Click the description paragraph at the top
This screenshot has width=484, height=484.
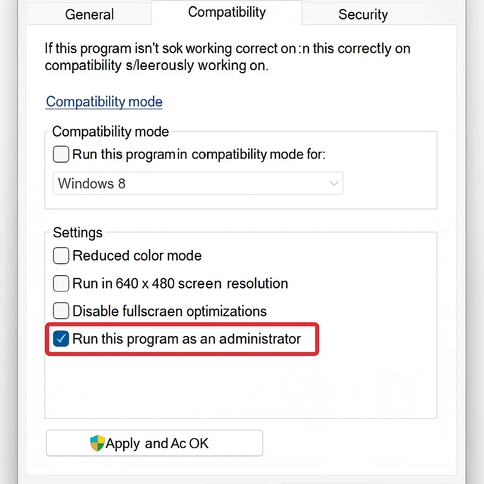227,57
